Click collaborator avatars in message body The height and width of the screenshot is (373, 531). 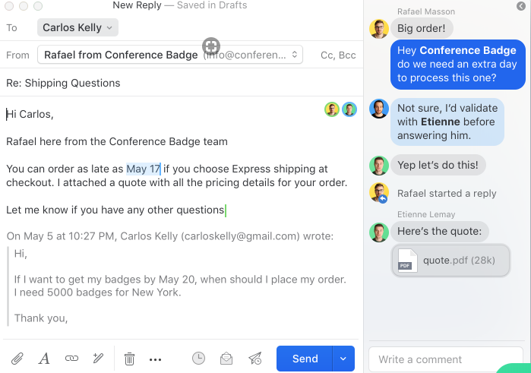tap(340, 109)
